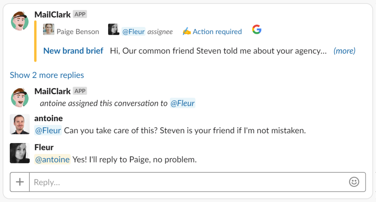Click the @antoine mention in Fleur's reply
This screenshot has width=376, height=202.
[x=52, y=159]
